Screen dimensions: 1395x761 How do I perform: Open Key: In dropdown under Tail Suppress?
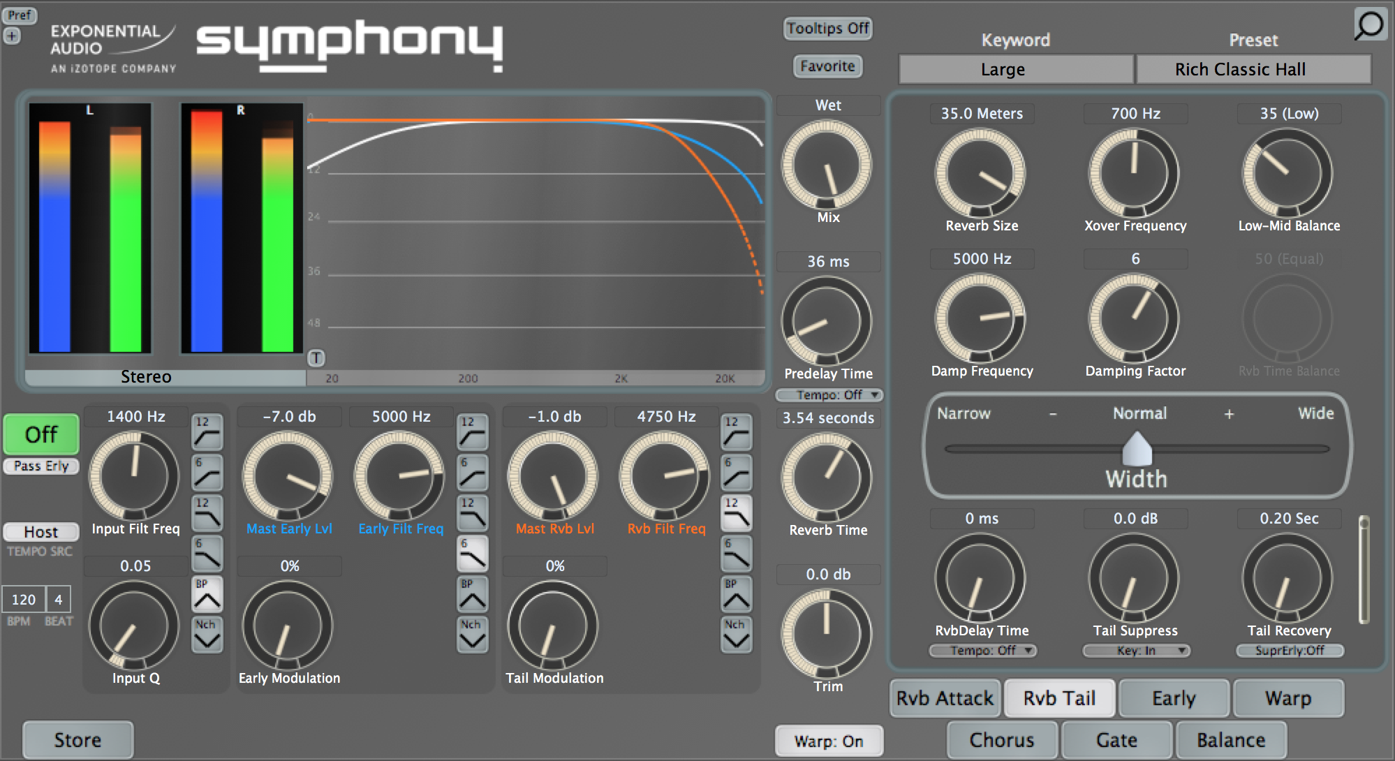[x=1136, y=651]
